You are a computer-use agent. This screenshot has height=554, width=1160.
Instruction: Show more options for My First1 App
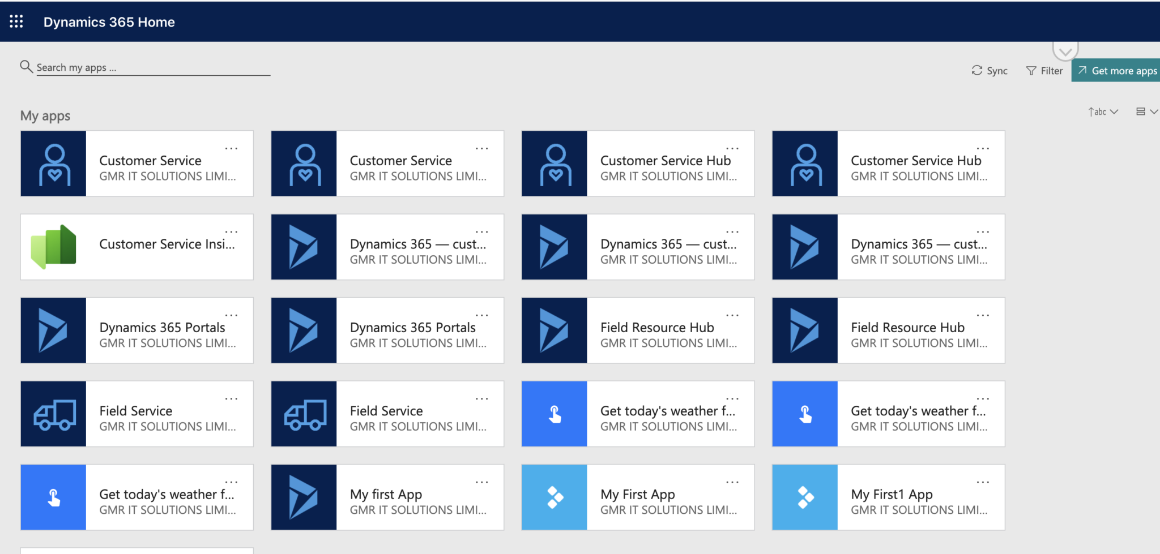point(983,482)
